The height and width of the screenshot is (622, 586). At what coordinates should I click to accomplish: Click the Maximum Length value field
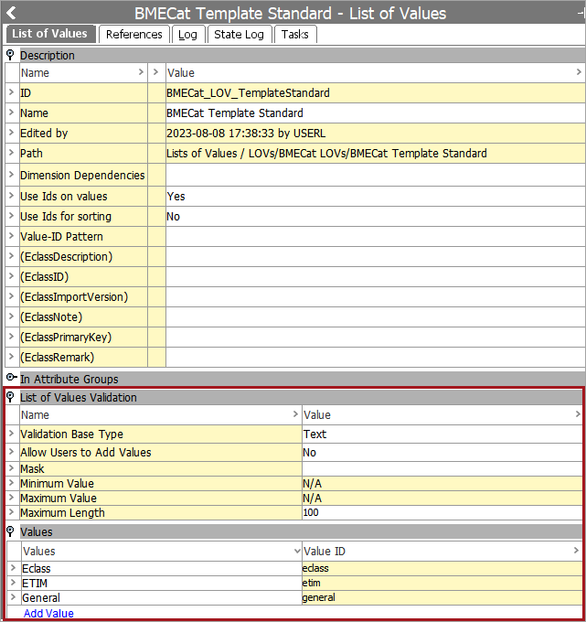(x=441, y=513)
